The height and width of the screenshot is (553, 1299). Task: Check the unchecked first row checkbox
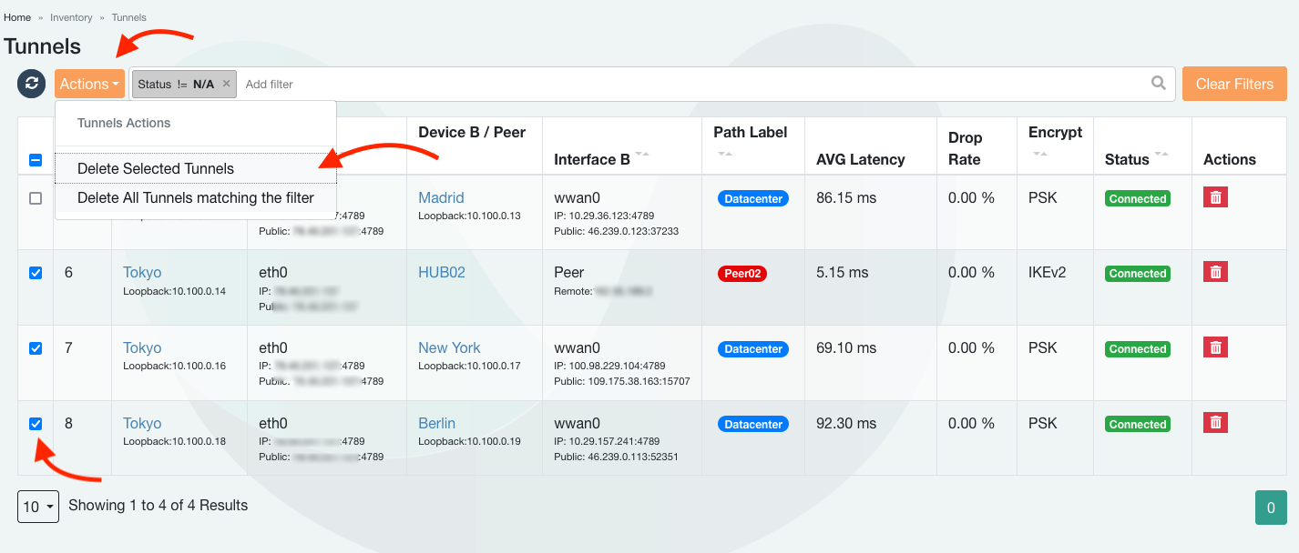[36, 198]
